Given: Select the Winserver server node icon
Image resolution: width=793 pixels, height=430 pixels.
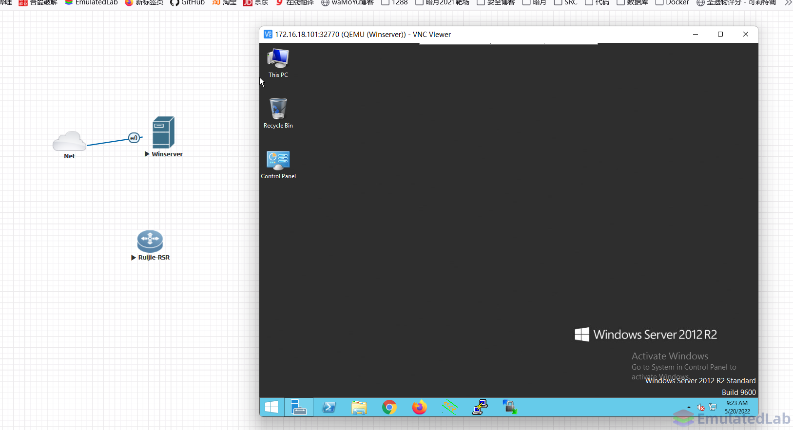Looking at the screenshot, I should (163, 132).
